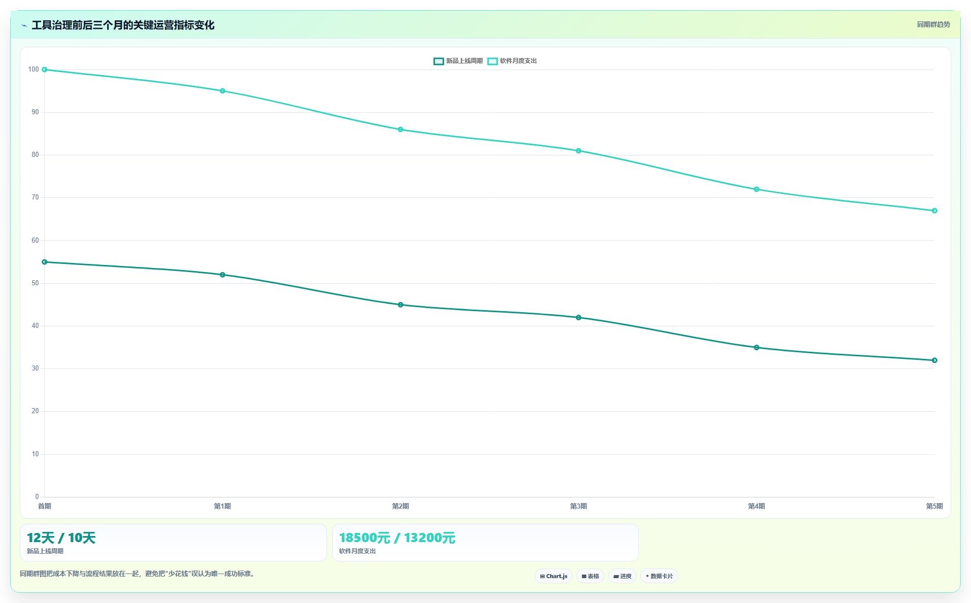The height and width of the screenshot is (603, 971).
Task: Select the Chart.js tag chip
Action: (554, 576)
